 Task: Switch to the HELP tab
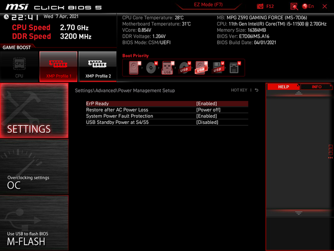point(283,87)
